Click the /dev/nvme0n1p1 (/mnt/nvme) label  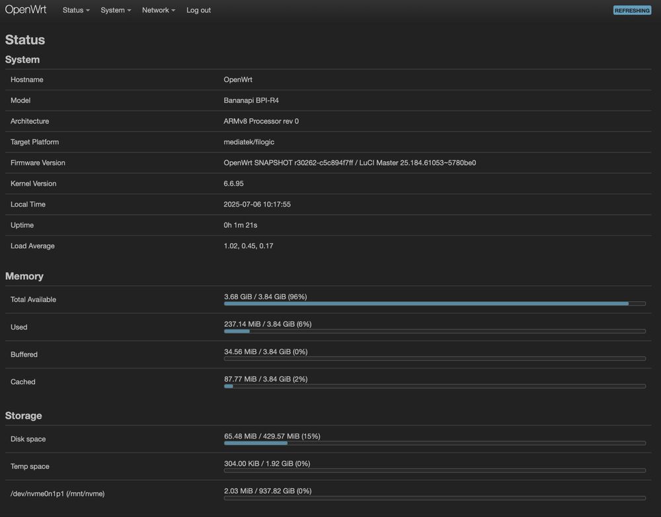(58, 494)
